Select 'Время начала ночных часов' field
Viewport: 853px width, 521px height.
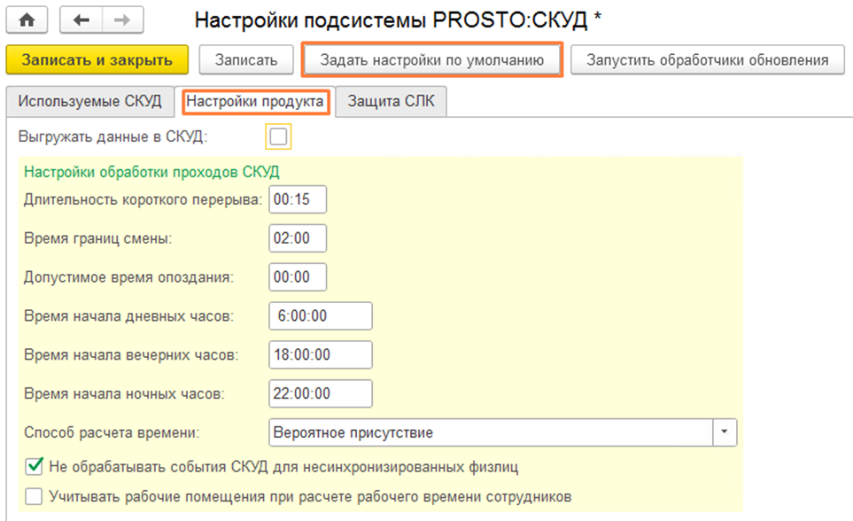[x=319, y=393]
